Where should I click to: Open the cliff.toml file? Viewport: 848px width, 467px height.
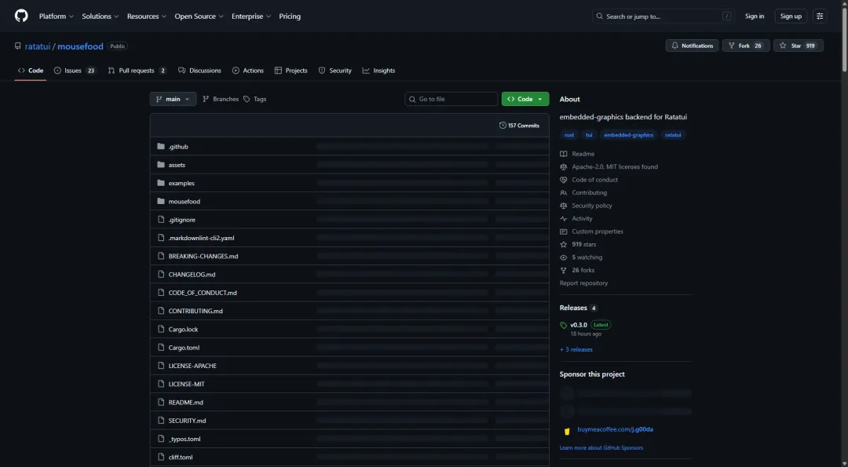[x=181, y=458]
